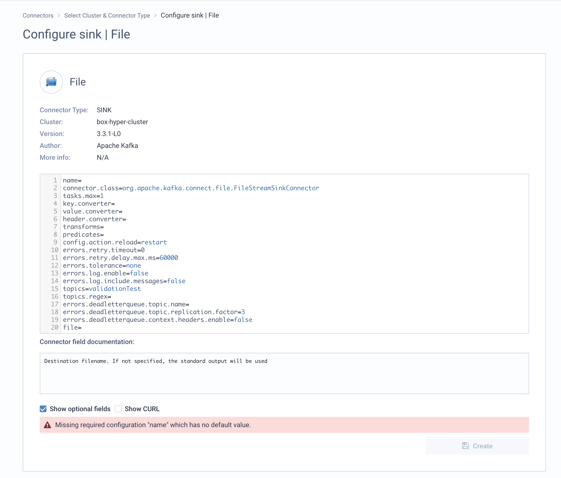The image size is (561, 478).
Task: Click line number 20 in gutter
Action: (55, 328)
